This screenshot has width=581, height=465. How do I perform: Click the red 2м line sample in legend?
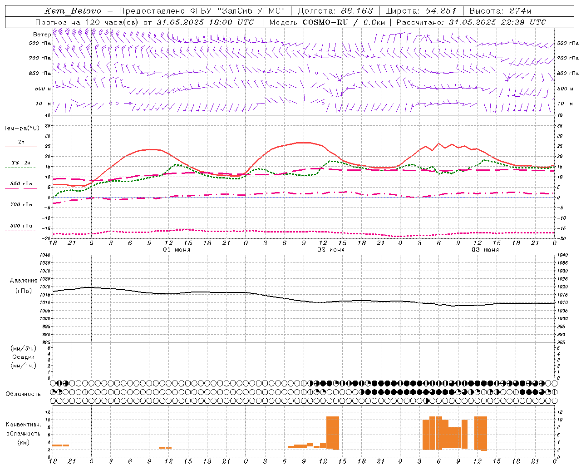click(x=21, y=147)
